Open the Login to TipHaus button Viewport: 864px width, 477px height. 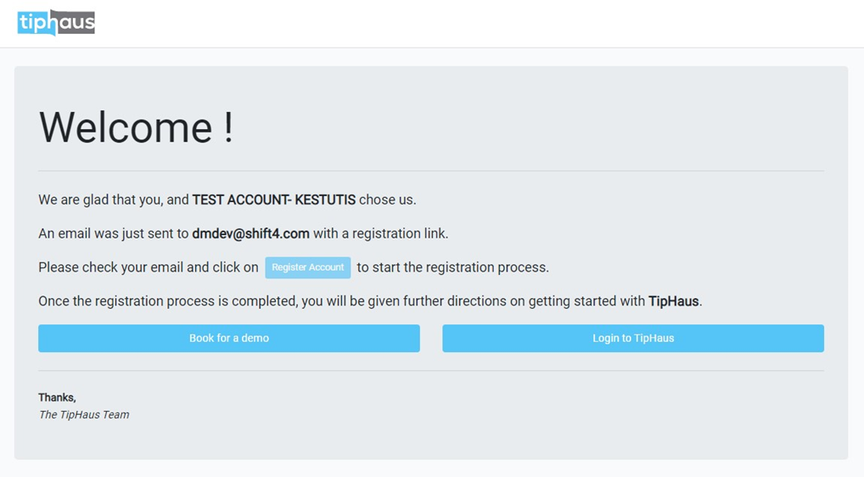pyautogui.click(x=632, y=338)
